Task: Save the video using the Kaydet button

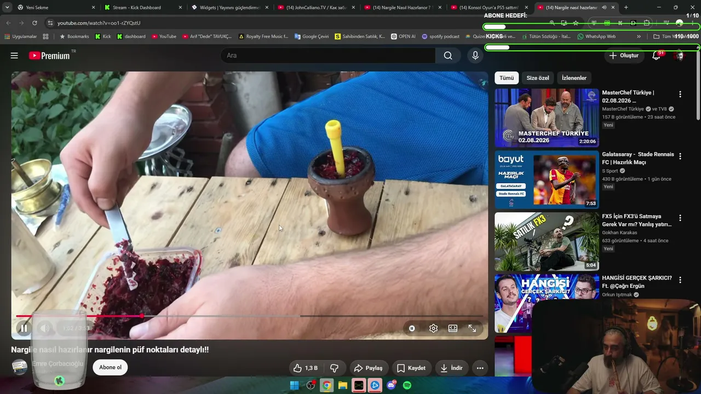Action: [411, 368]
